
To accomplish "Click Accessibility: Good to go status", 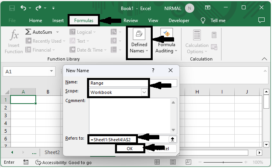I will point(63,163).
